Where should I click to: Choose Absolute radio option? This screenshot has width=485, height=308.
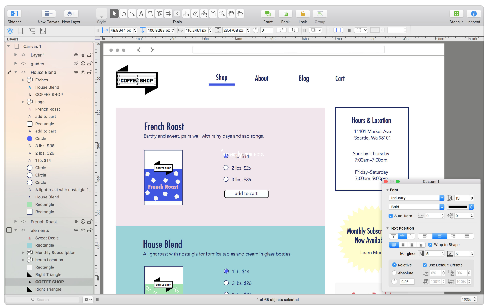click(x=394, y=273)
